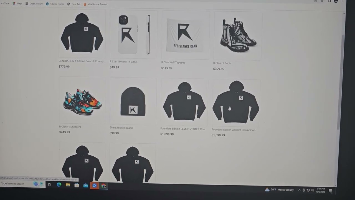Viewport: 355px width, 200px height.
Task: Open network settings from the tray icon
Action: pyautogui.click(x=308, y=190)
